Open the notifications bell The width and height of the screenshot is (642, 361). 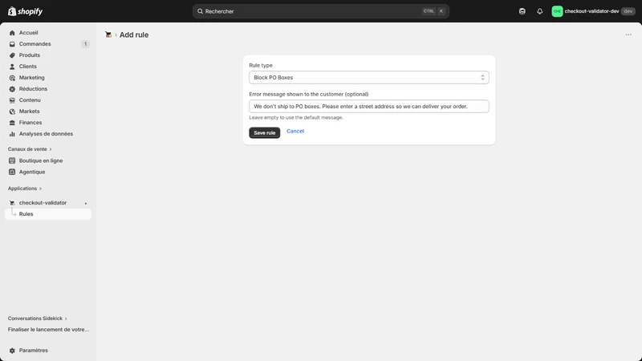tap(539, 11)
